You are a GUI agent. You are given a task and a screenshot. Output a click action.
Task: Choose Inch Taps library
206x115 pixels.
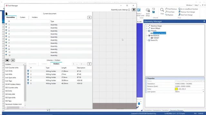[x=9, y=81]
